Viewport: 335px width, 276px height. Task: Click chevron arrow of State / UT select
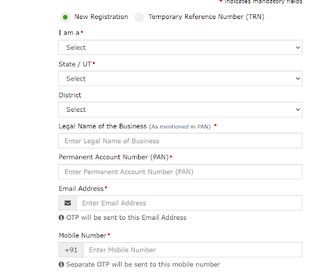(x=298, y=78)
